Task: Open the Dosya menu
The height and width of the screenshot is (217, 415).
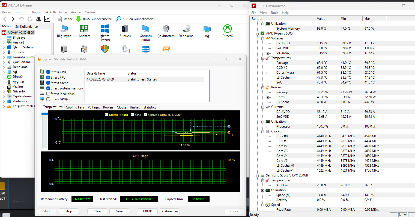Action: tap(6, 12)
